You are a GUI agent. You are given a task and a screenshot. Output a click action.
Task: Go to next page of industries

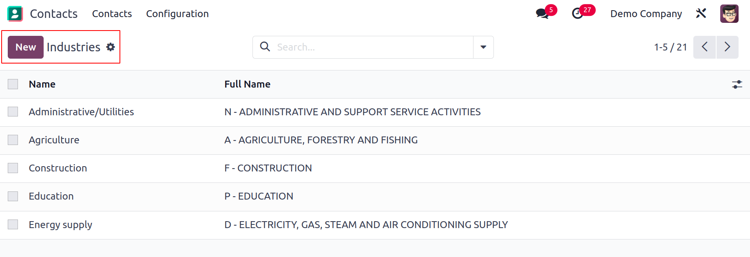click(x=728, y=47)
